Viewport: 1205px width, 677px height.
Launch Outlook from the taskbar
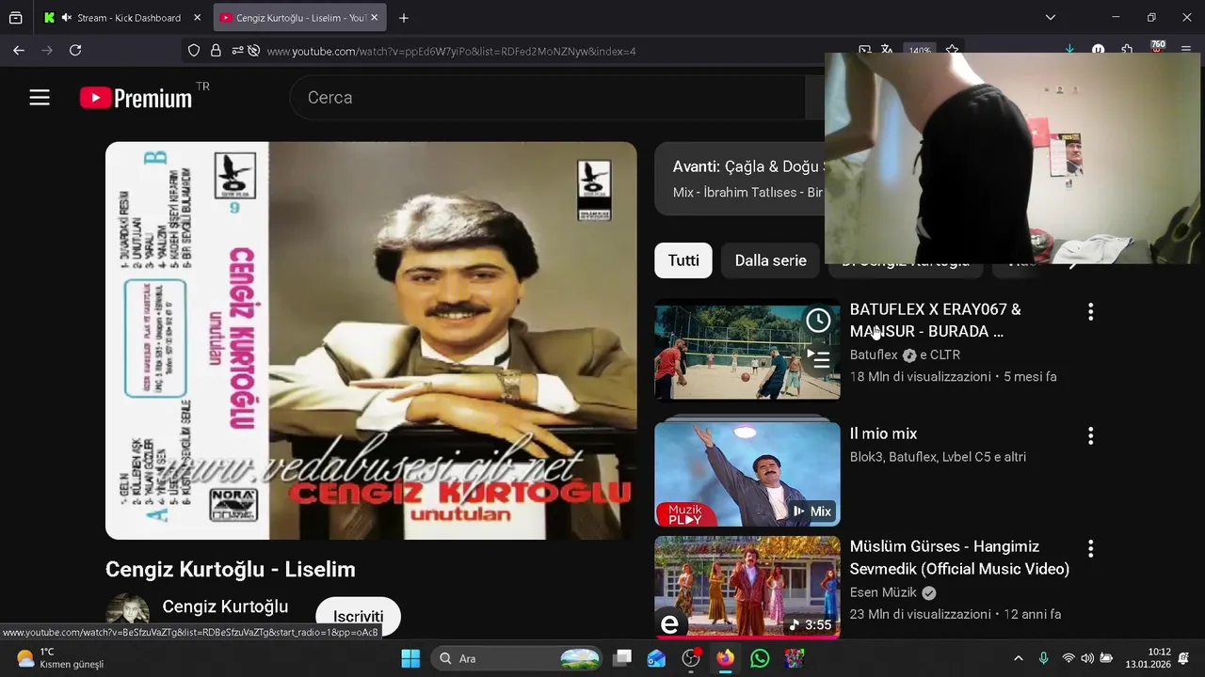pos(656,658)
